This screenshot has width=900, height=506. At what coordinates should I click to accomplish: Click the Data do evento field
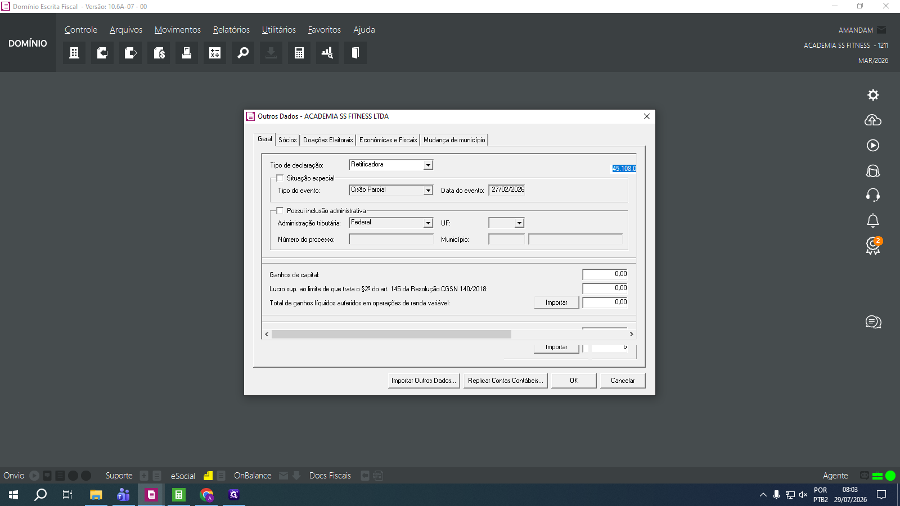tap(507, 190)
